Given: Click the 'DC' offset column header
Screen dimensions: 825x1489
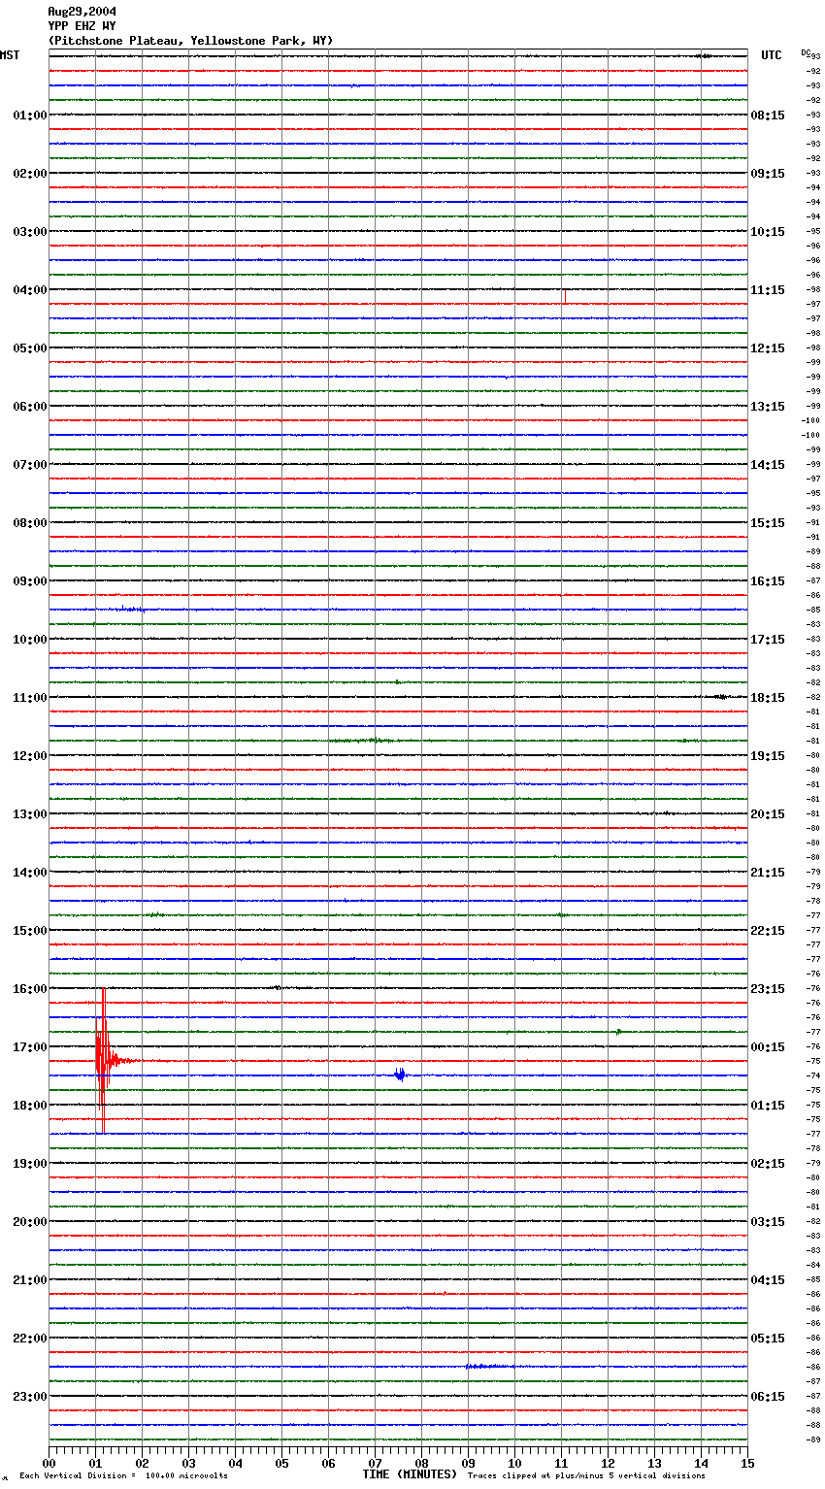Looking at the screenshot, I should tap(806, 52).
